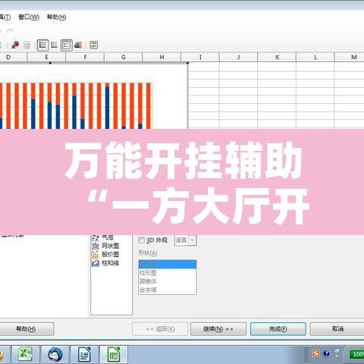Image resolution: width=364 pixels, height=364 pixels.
Task: Choose 圆锥体 in the shape list
Action: [168, 281]
